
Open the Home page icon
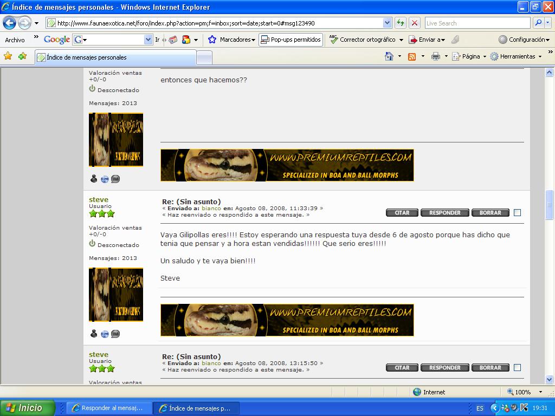pos(389,56)
